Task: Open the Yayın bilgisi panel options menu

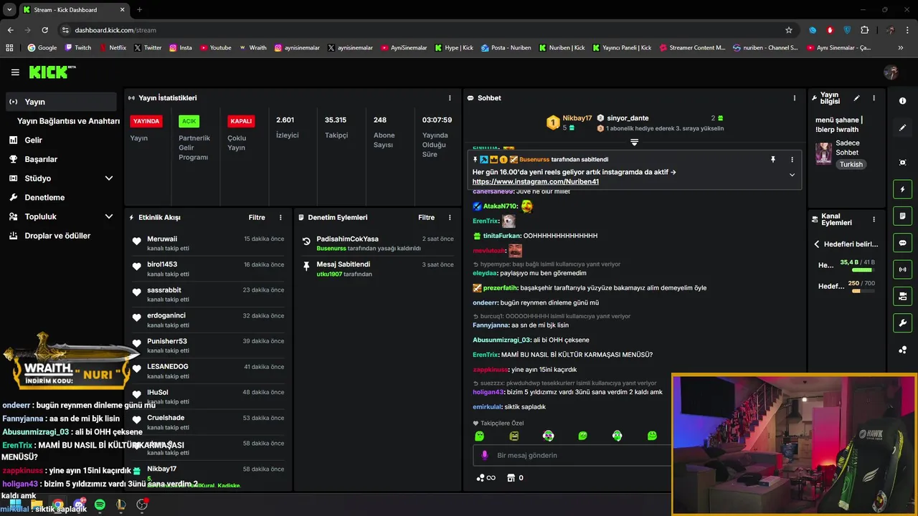Action: pyautogui.click(x=874, y=98)
